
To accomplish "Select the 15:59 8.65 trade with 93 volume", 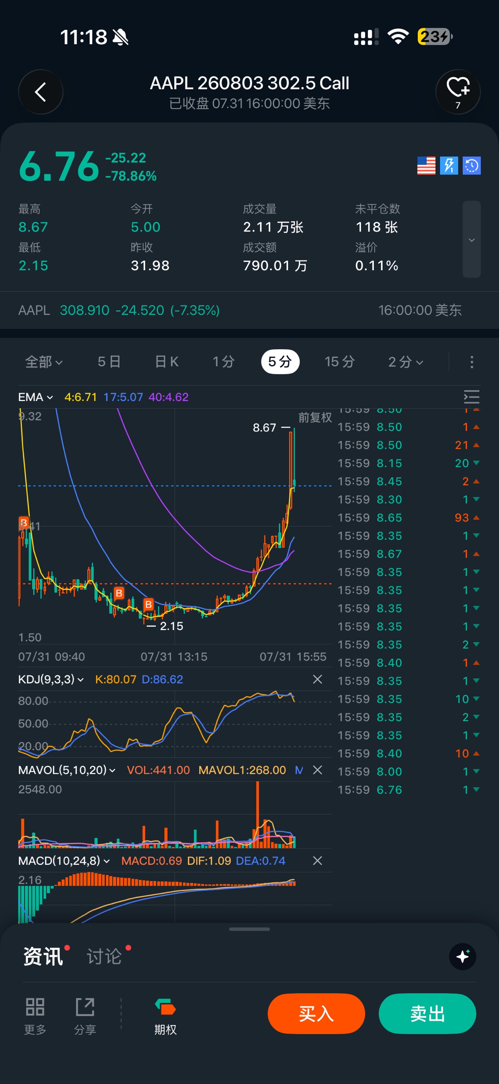I will pyautogui.click(x=408, y=517).
